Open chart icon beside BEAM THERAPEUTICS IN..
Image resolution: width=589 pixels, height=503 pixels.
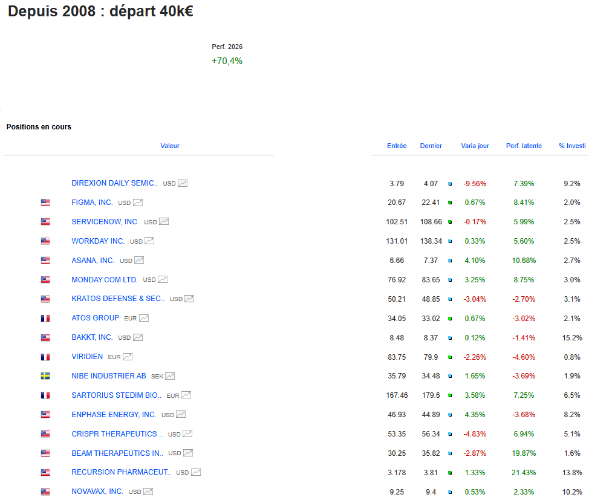pos(188,453)
